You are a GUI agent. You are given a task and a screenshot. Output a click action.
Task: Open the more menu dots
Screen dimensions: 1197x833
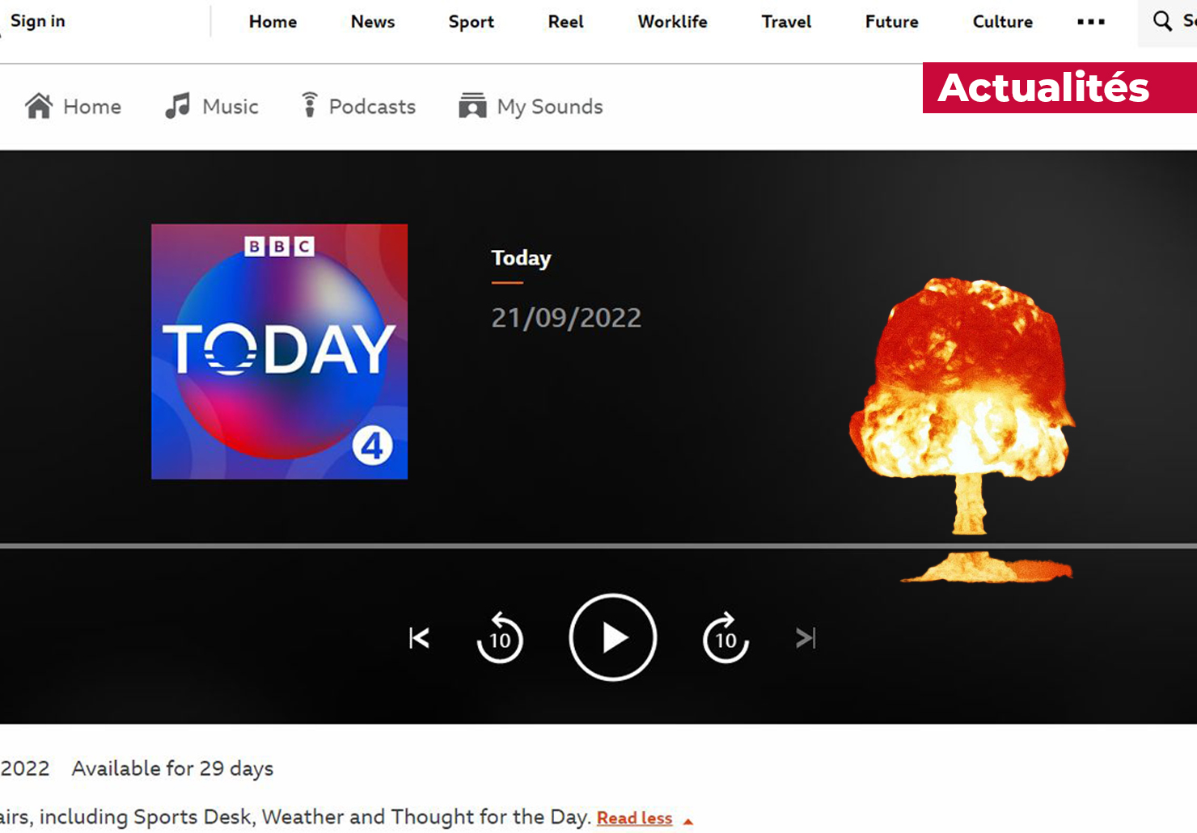point(1091,22)
